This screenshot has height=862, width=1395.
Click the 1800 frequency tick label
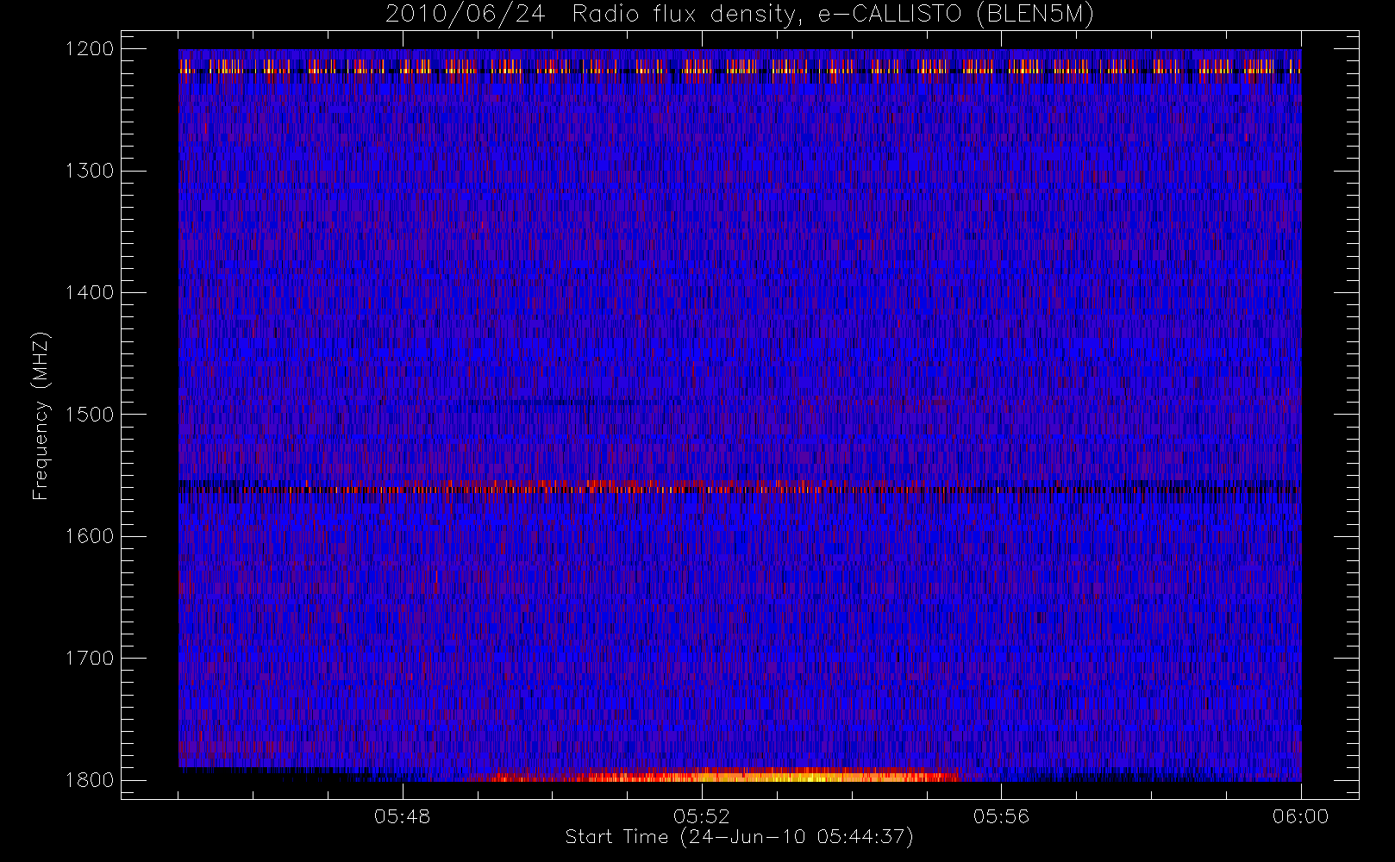pyautogui.click(x=90, y=780)
